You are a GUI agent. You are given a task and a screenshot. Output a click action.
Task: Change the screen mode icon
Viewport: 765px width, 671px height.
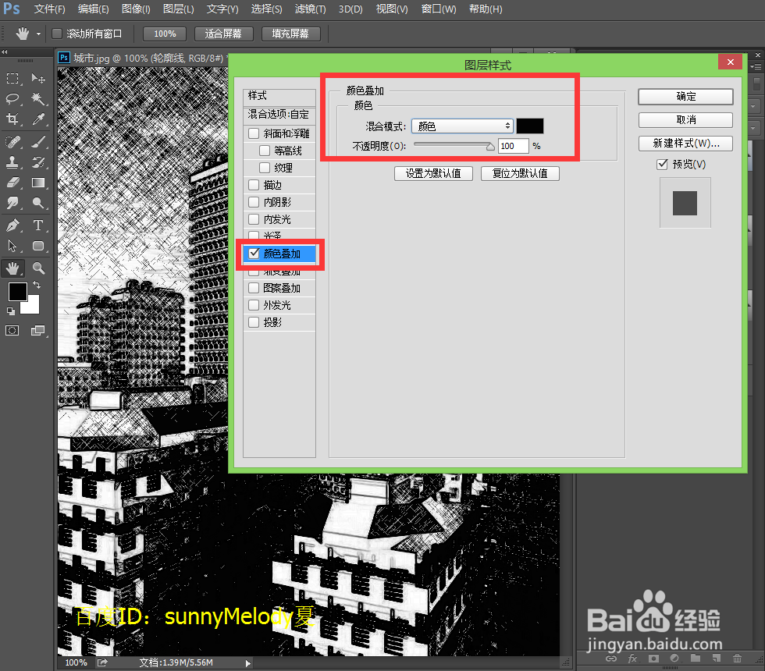[37, 331]
